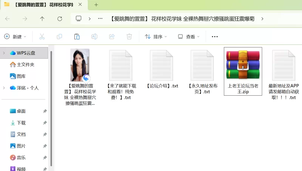Click the Rename icon in the toolbar
The width and height of the screenshot is (302, 171).
[x=94, y=37]
